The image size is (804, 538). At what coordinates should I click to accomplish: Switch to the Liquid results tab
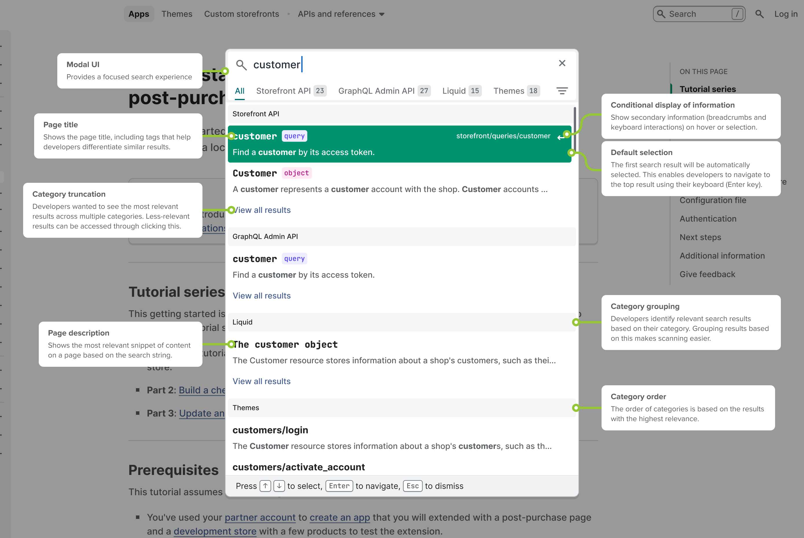click(462, 91)
